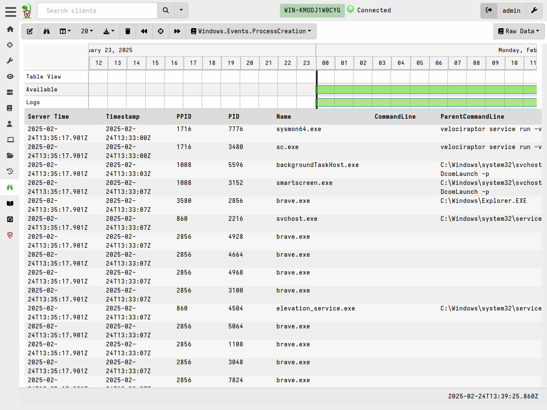Image resolution: width=547 pixels, height=410 pixels.
Task: Open the folder icon in the sidebar
Action: point(10,155)
